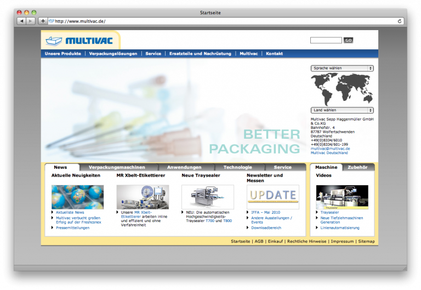
Task: Expand the Land wählen dropdown
Action: pos(342,110)
